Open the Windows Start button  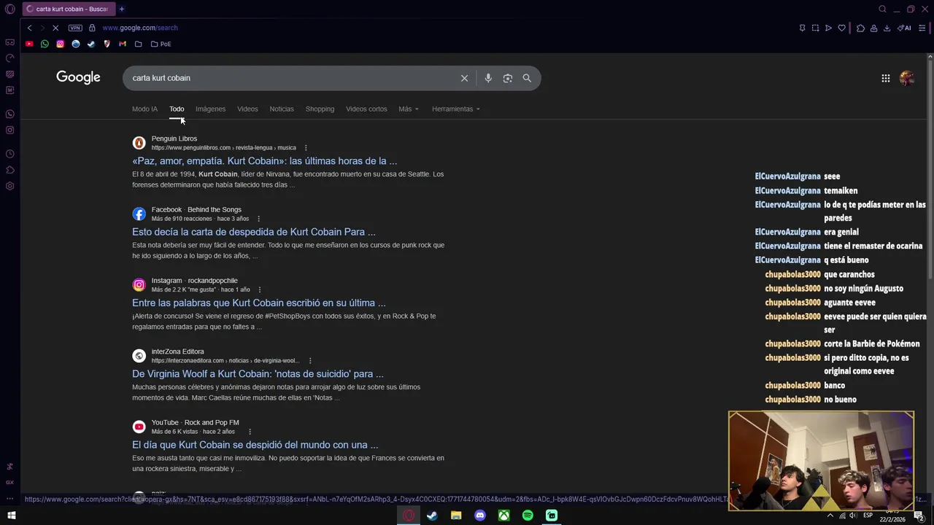pyautogui.click(x=11, y=516)
